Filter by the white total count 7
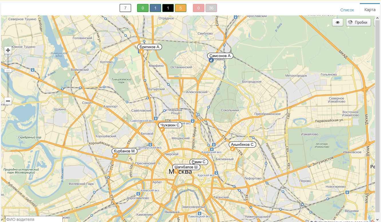The height and width of the screenshot is (222, 381). tap(125, 8)
